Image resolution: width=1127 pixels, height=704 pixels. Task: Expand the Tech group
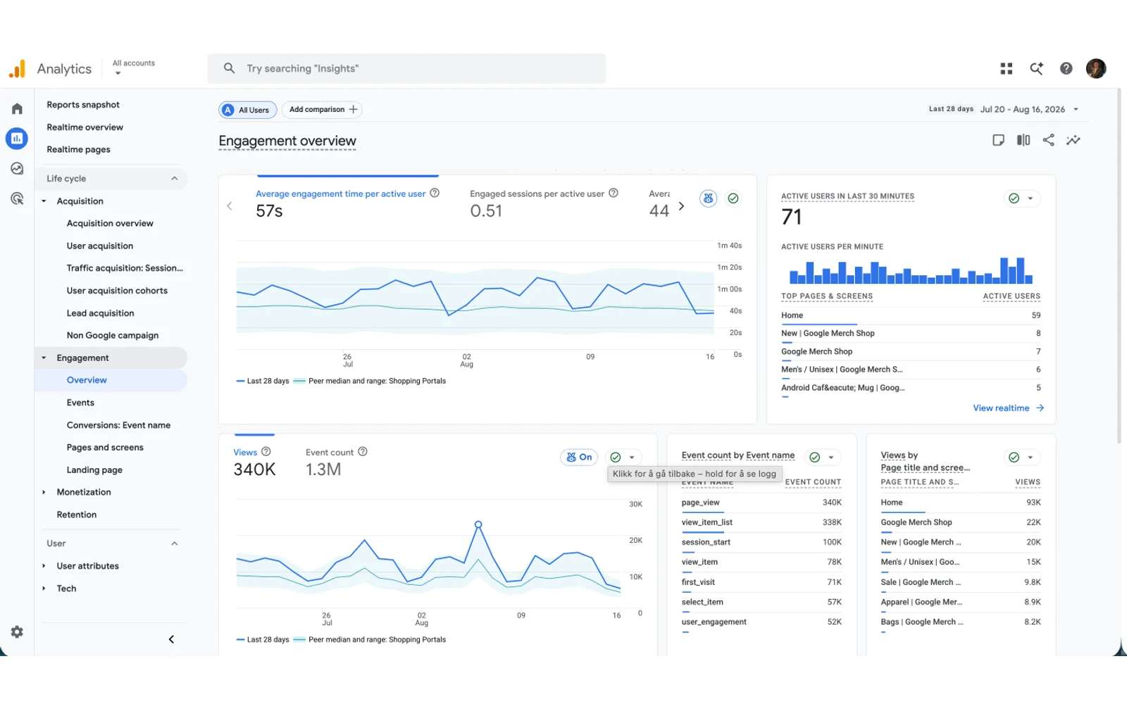pyautogui.click(x=44, y=589)
